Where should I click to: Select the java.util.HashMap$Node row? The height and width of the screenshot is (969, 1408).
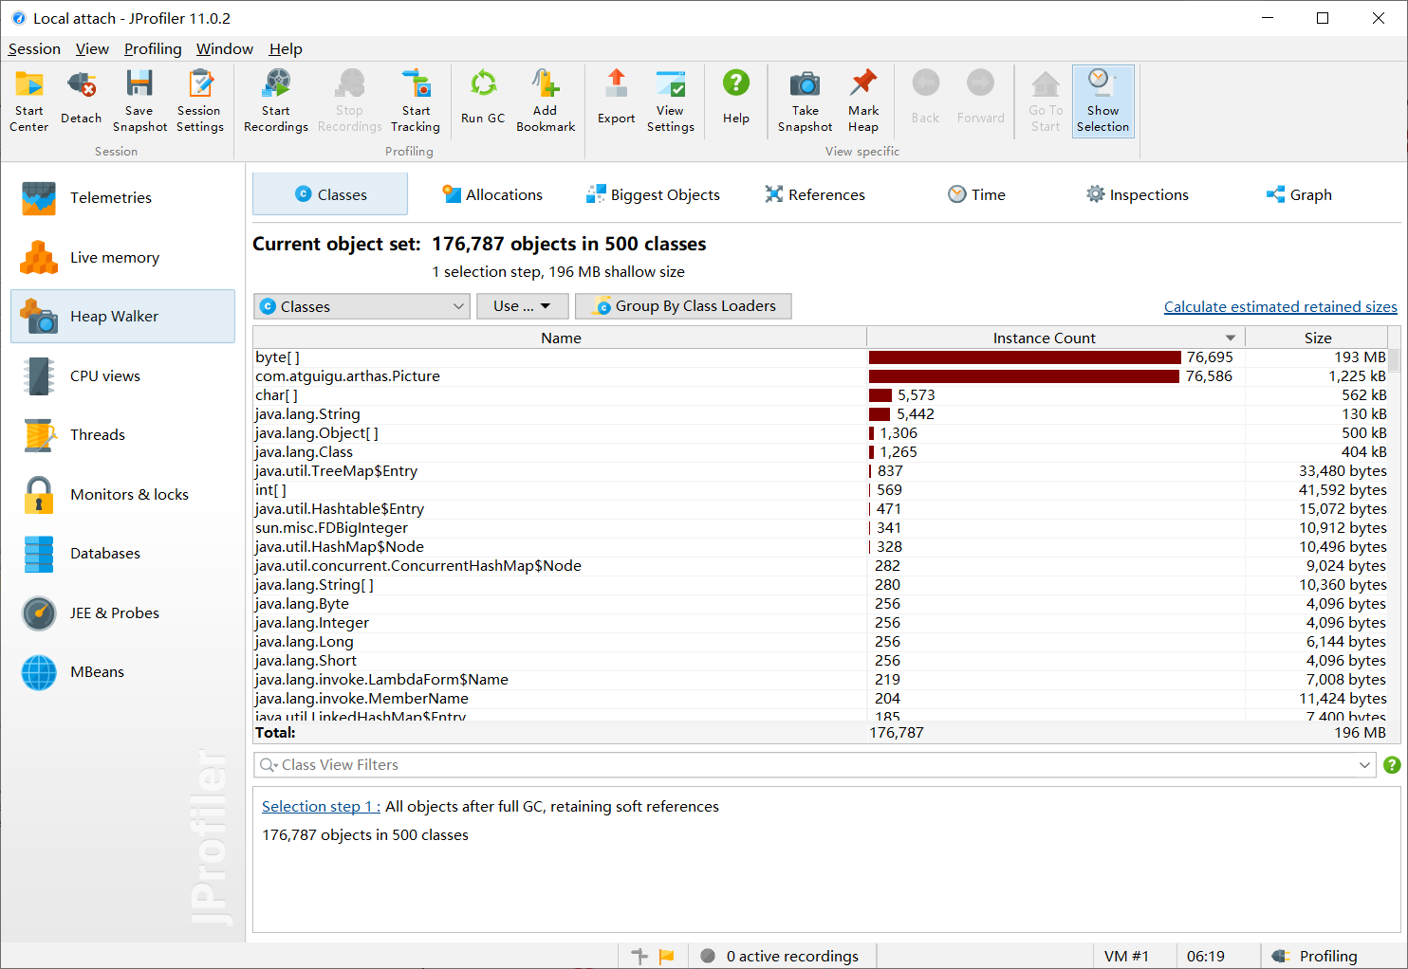click(821, 547)
